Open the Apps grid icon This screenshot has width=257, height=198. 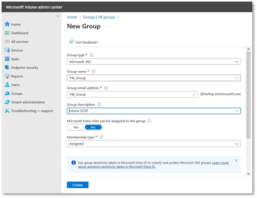pyautogui.click(x=7, y=59)
